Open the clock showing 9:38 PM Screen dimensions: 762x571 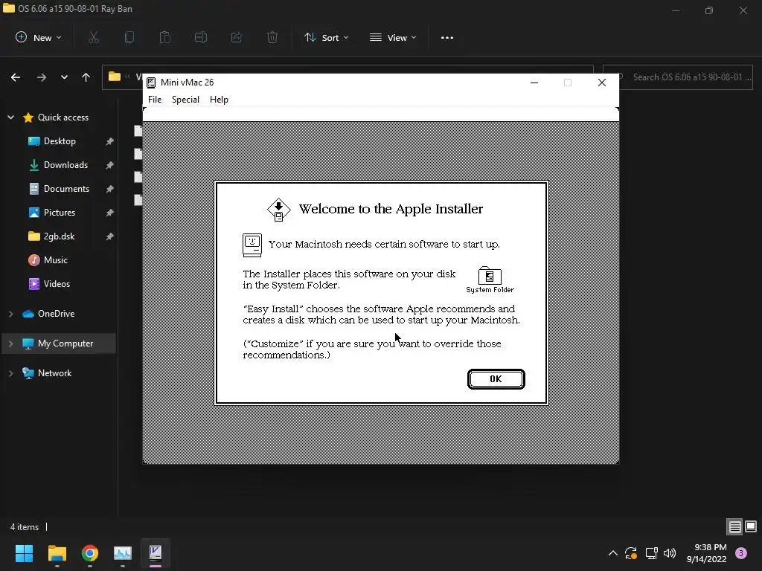[x=707, y=553]
